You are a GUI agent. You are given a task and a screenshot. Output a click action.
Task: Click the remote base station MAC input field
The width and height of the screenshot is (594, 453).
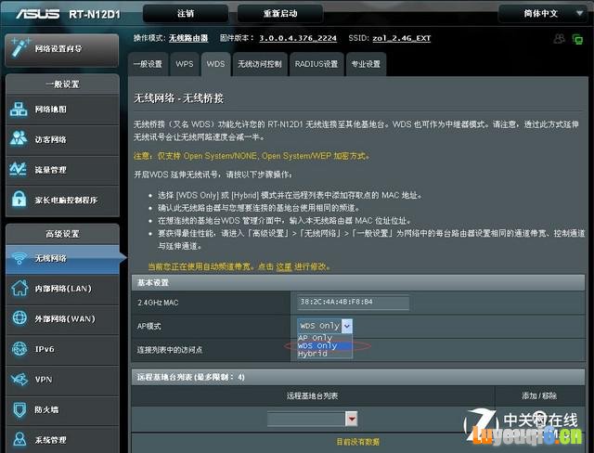[x=306, y=419]
